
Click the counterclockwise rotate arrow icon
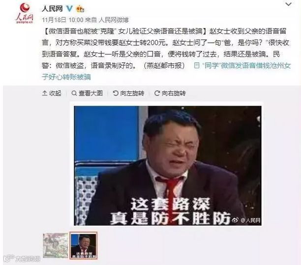pos(116,93)
